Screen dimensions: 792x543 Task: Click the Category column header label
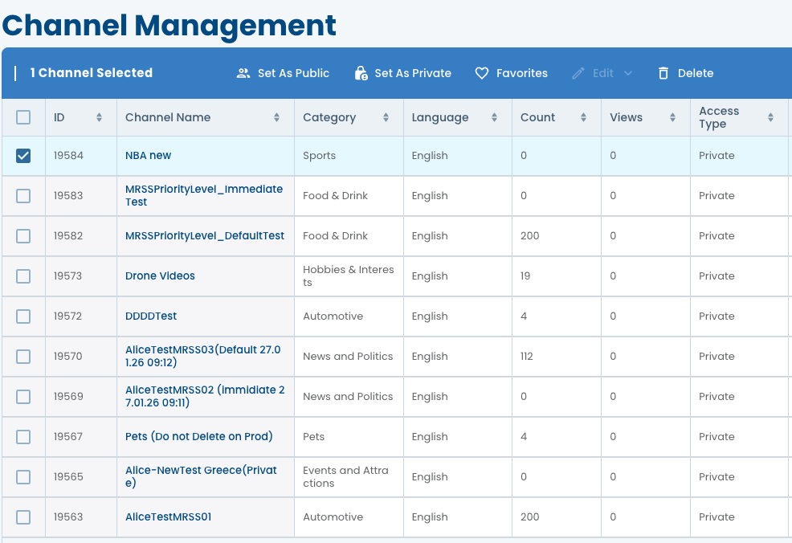pos(329,118)
